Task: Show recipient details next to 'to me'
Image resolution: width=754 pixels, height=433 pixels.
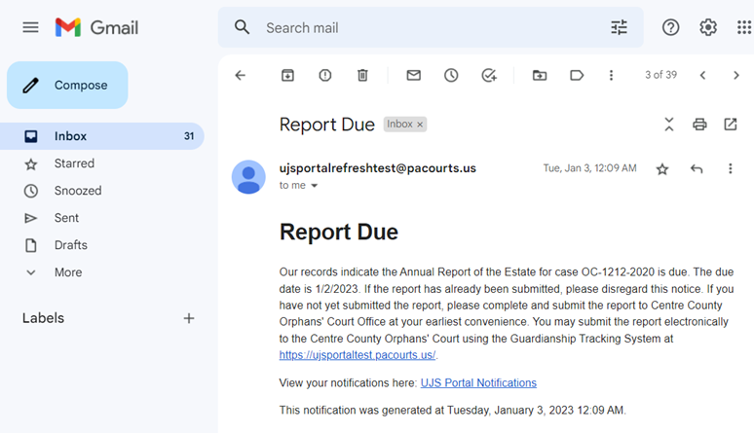Action: point(314,186)
